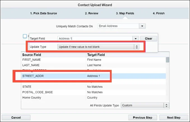Screen dimensions: 190x122
Task: Go back with Previous Step button
Action: coord(142,118)
